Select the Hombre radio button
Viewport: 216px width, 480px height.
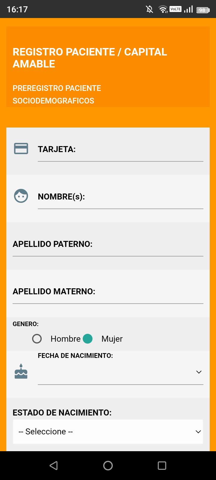(37, 339)
